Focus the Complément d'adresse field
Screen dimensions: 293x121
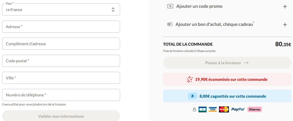click(x=61, y=44)
